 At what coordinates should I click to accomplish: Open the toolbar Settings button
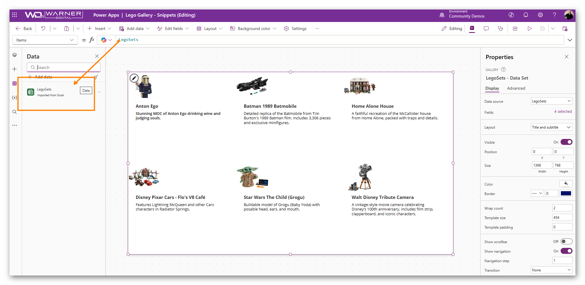pos(295,28)
